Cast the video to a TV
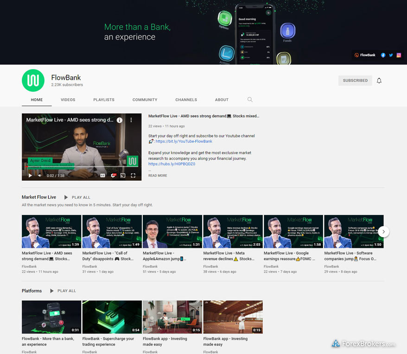Image resolution: width=407 pixels, height=354 pixels. coord(123,176)
